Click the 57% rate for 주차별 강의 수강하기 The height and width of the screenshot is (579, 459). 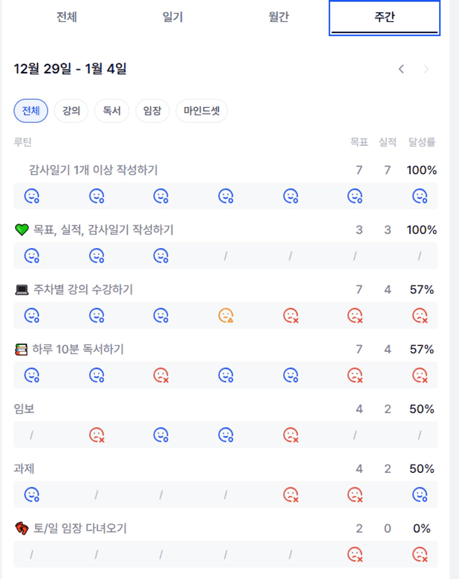click(x=421, y=290)
